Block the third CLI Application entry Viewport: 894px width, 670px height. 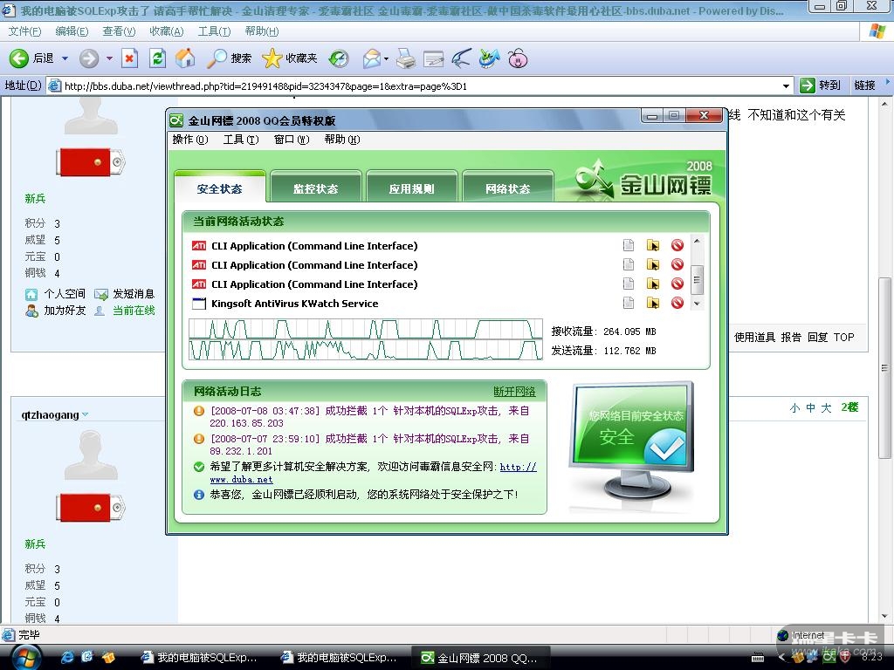pos(677,284)
